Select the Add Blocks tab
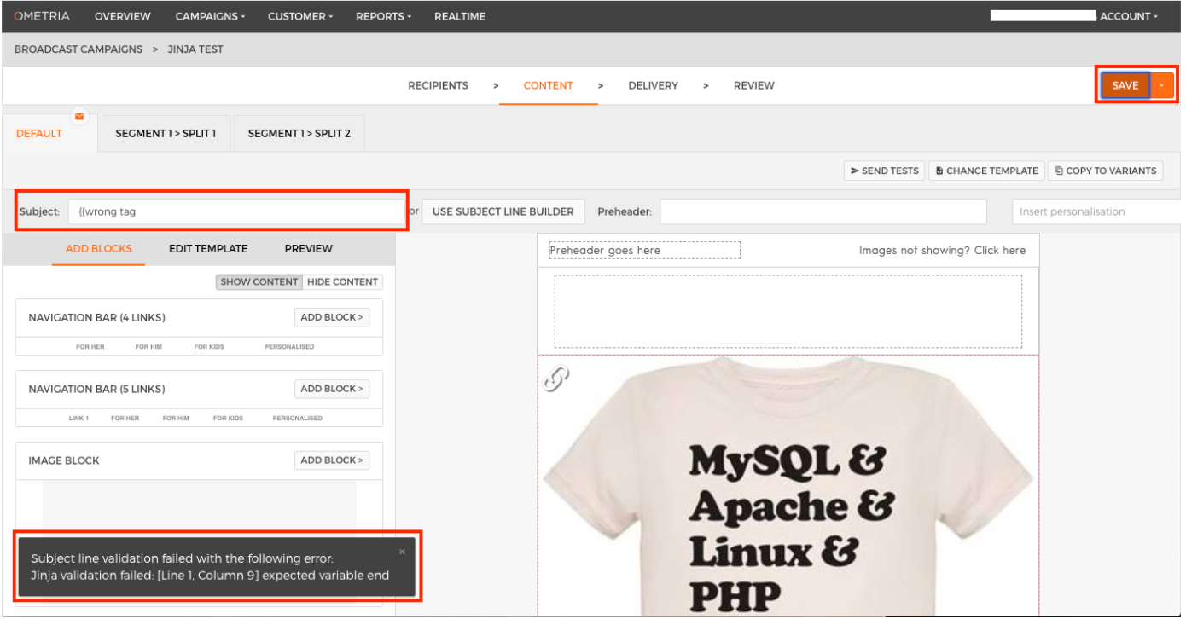Viewport: 1186px width, 619px height. pyautogui.click(x=99, y=249)
